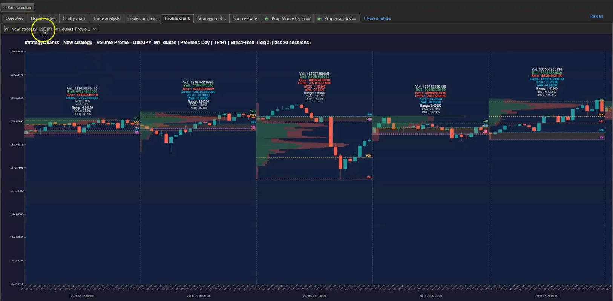Click the chart title StrategyQuantX Volume Profile
The width and height of the screenshot is (613, 301).
[x=167, y=43]
